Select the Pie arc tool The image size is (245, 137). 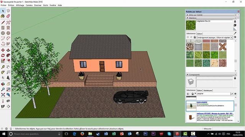tap(8, 44)
